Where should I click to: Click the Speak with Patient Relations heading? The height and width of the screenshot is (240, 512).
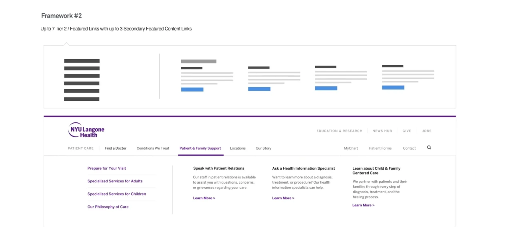219,168
